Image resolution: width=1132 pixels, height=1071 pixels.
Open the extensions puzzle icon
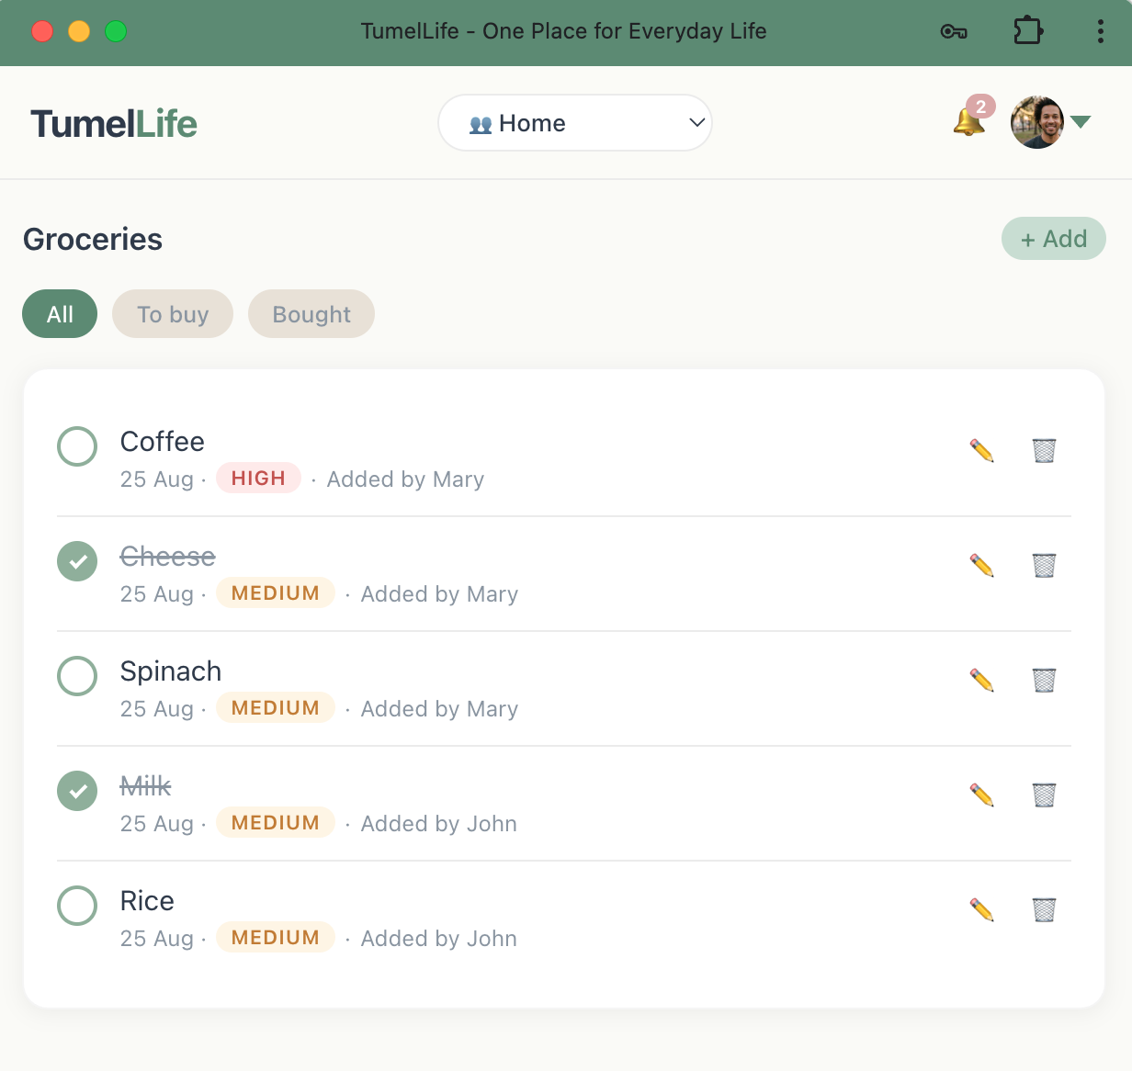1028,31
